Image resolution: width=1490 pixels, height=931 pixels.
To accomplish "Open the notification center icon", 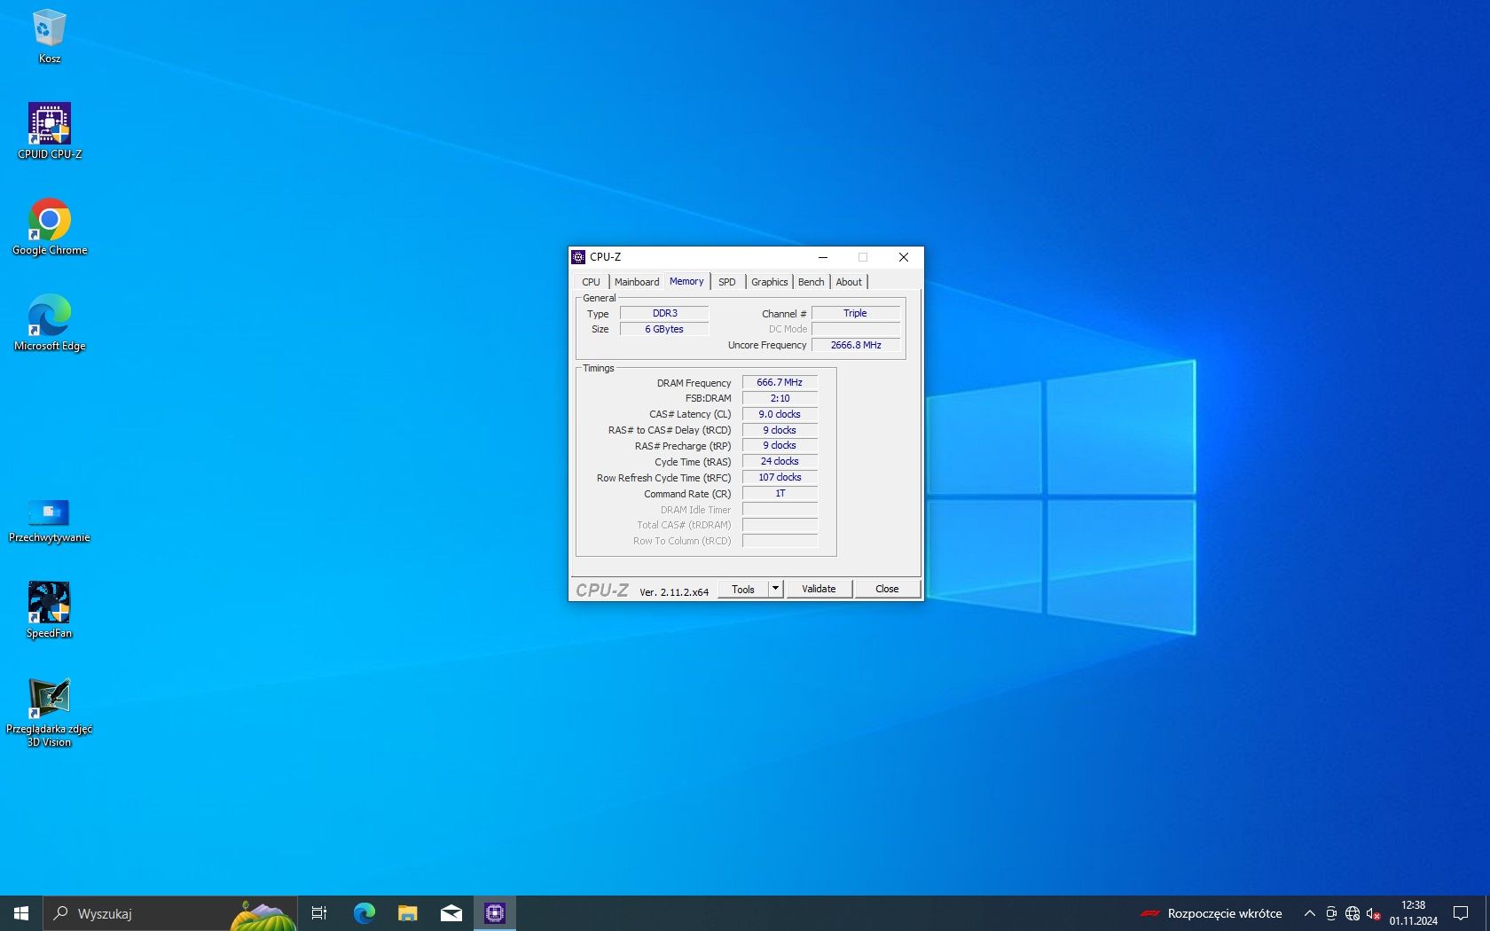I will 1461,913.
